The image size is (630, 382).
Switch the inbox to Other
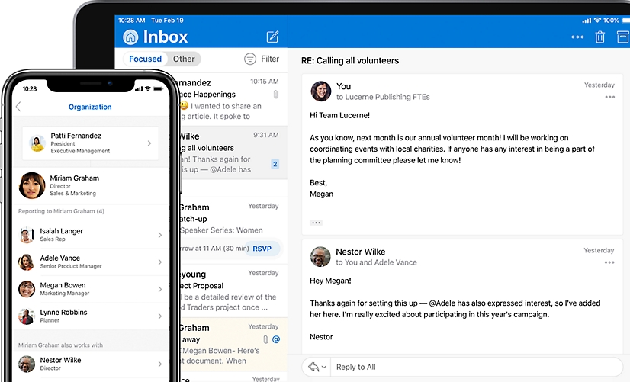(x=184, y=59)
